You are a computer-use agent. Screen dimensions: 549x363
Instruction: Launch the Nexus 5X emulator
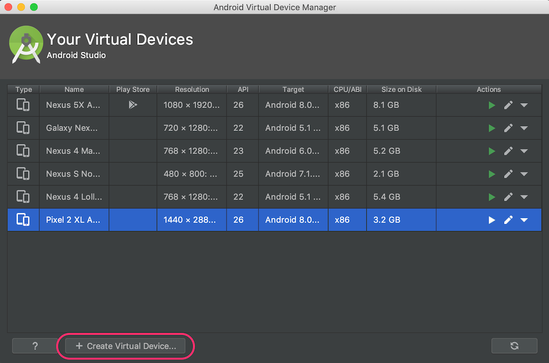point(492,105)
